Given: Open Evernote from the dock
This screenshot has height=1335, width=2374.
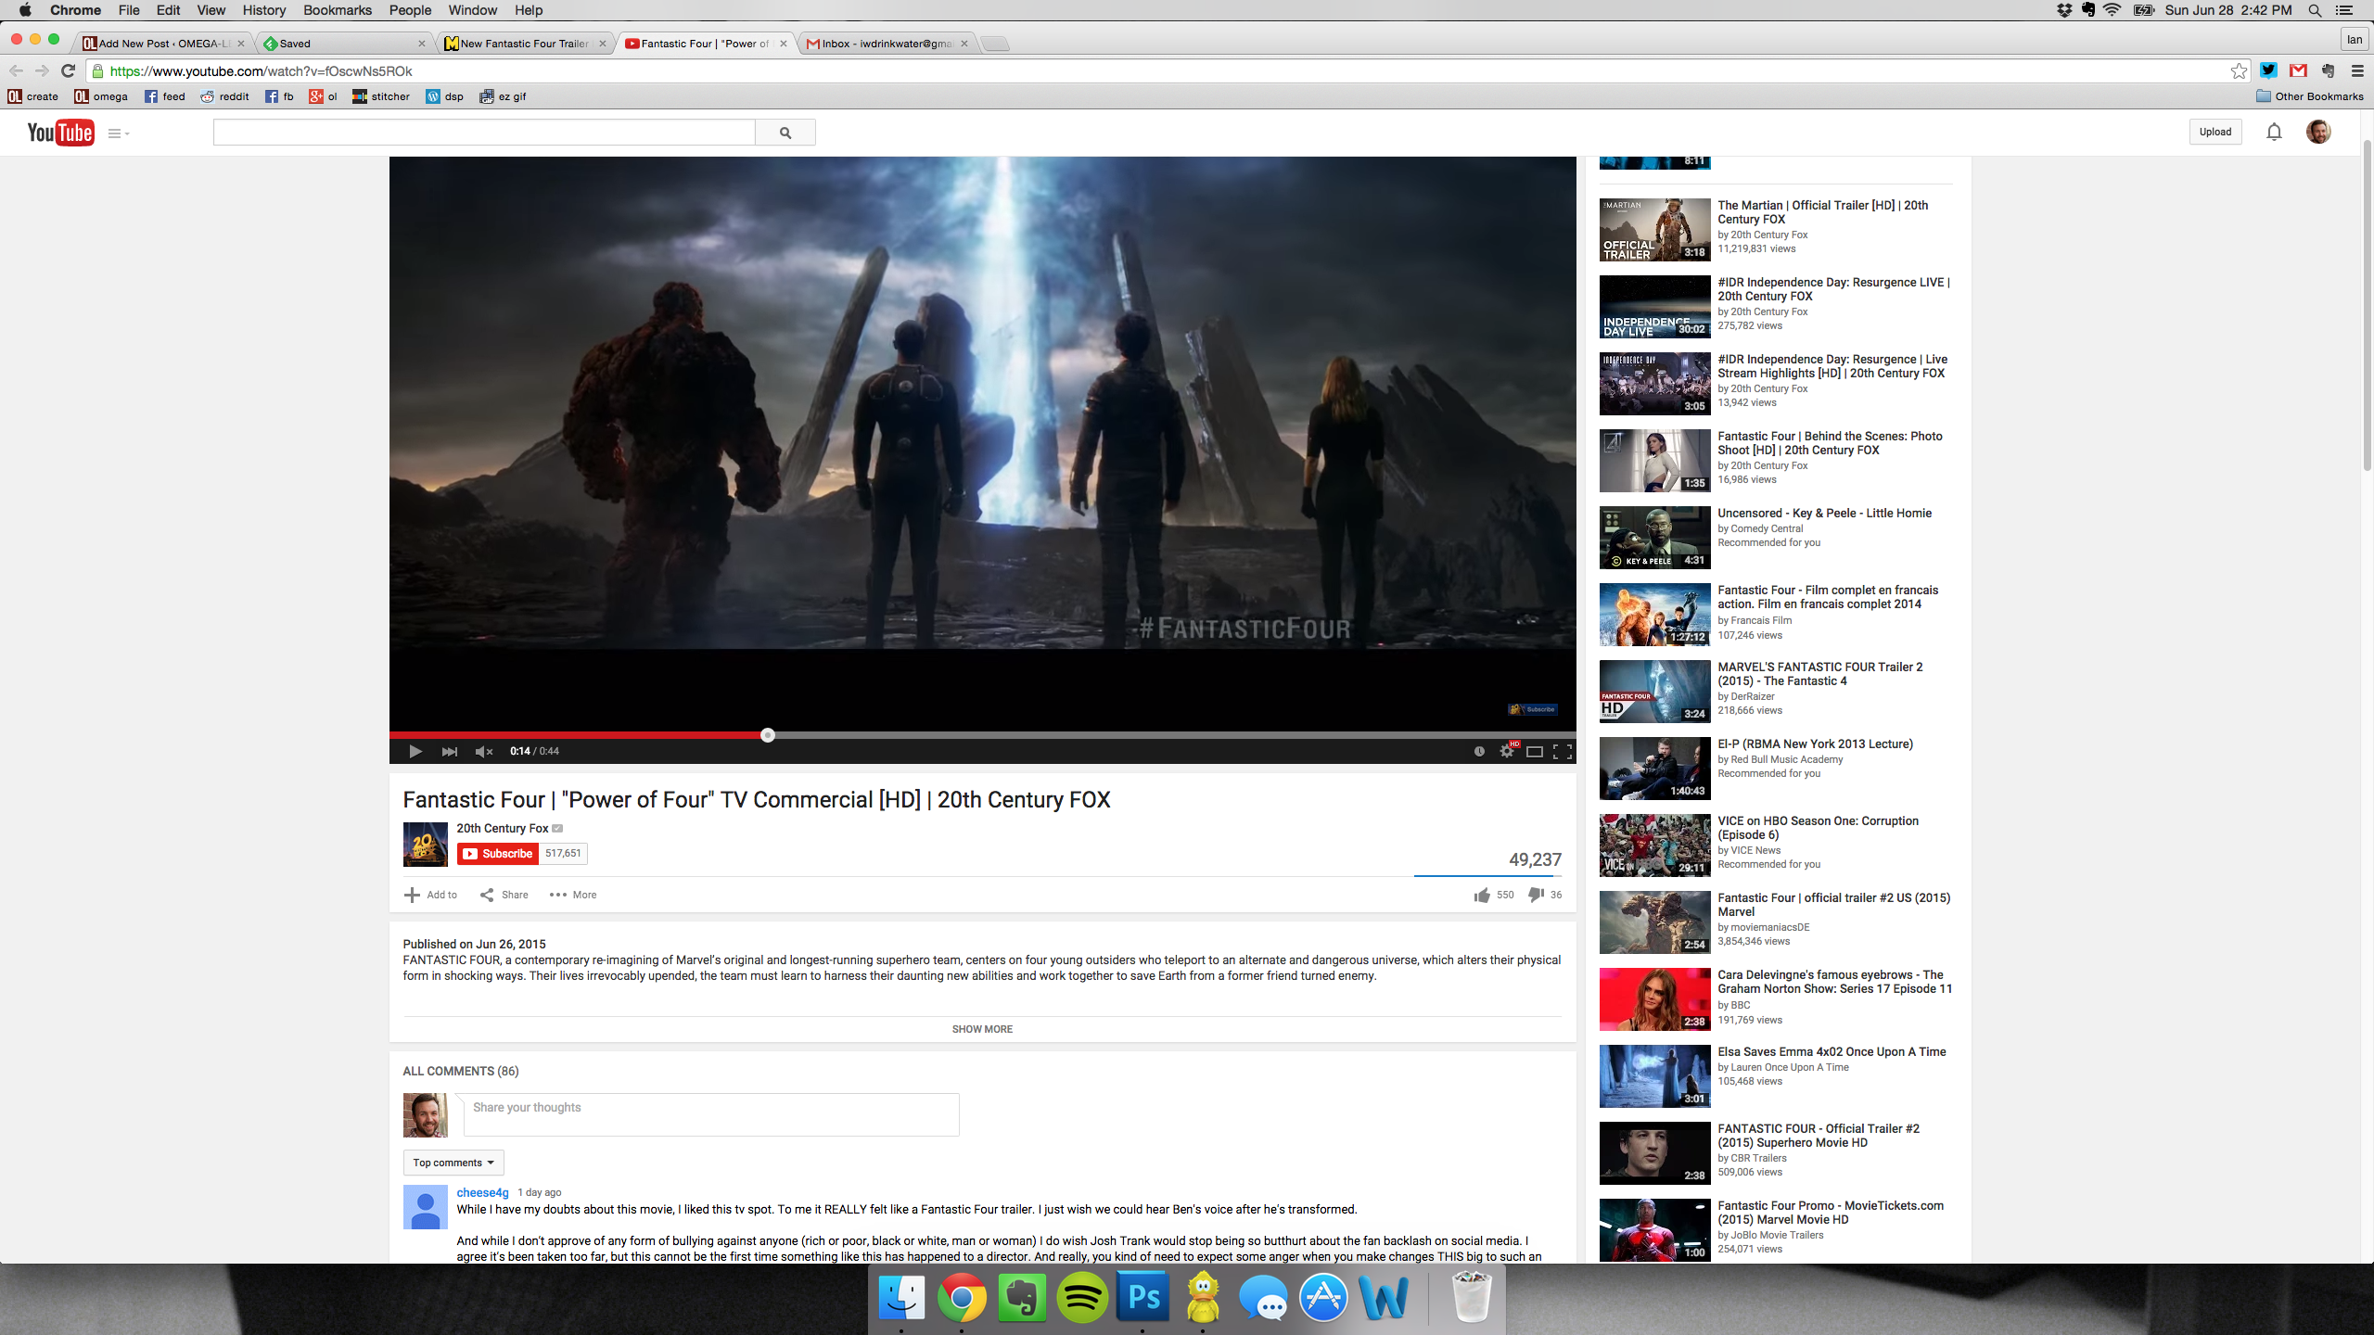Looking at the screenshot, I should 1022,1297.
